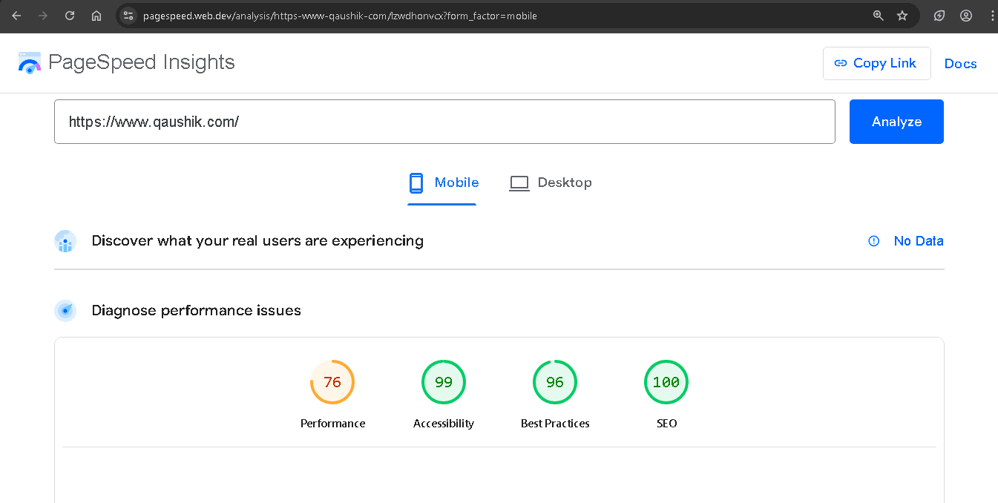The image size is (998, 503).
Task: Stay on the Mobile tab
Action: [442, 183]
